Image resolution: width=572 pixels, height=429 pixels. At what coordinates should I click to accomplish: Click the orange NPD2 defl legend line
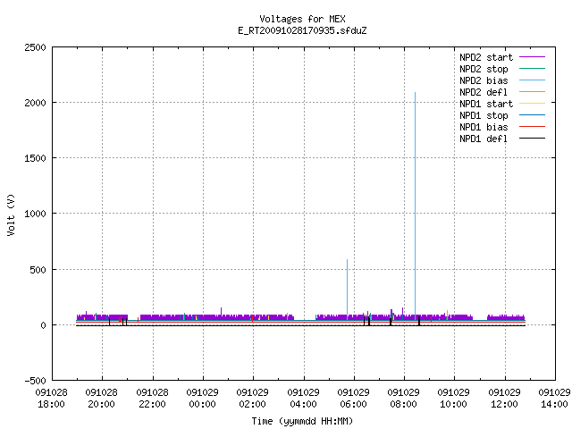(533, 92)
